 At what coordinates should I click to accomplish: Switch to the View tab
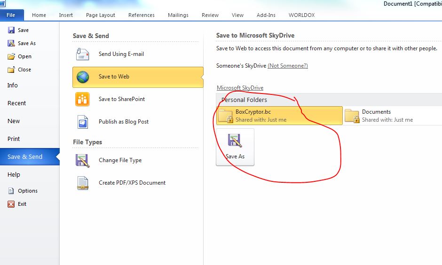pos(237,15)
